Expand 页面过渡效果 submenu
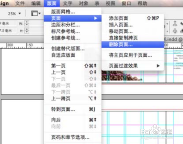The image size is (183, 144). click(x=132, y=66)
